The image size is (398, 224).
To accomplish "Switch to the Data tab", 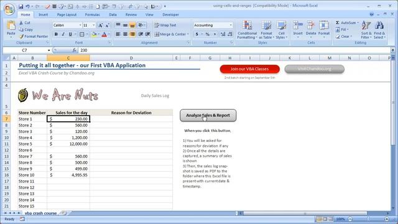I will (113, 15).
